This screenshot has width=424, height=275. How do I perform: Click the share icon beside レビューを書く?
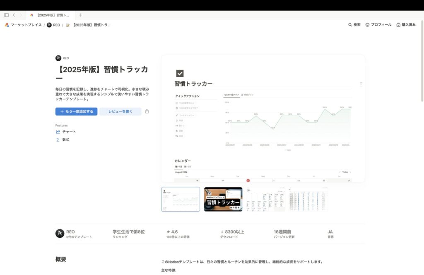147,111
